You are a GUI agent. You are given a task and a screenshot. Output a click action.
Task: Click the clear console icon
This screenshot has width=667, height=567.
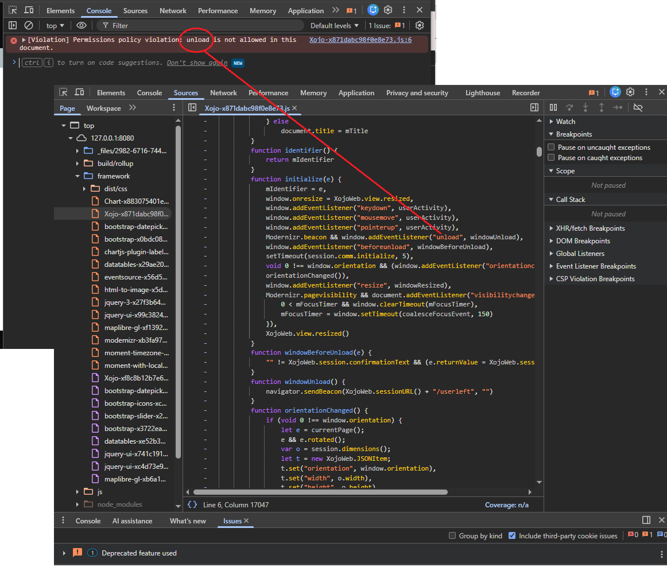coord(28,25)
